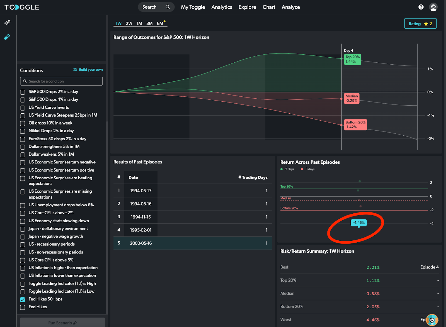Check S&P 500 Drops 2% in a day
446x327 pixels.
[x=23, y=92]
